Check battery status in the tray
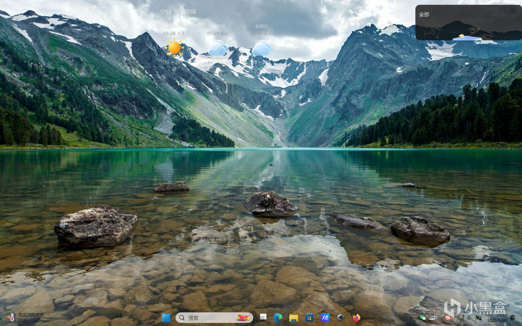The height and width of the screenshot is (326, 522). click(478, 318)
